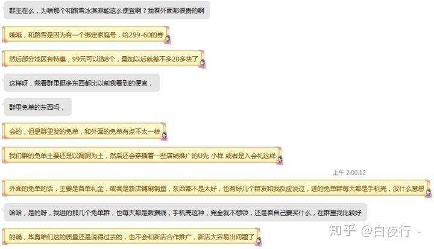Screen dimensions: 434x249
Task: Select the yellow message about 部分地区有特惠
Action: pos(103,58)
